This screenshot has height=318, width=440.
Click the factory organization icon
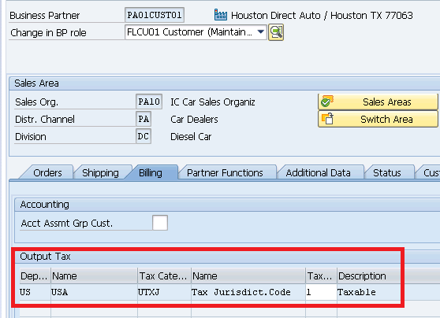click(x=221, y=15)
